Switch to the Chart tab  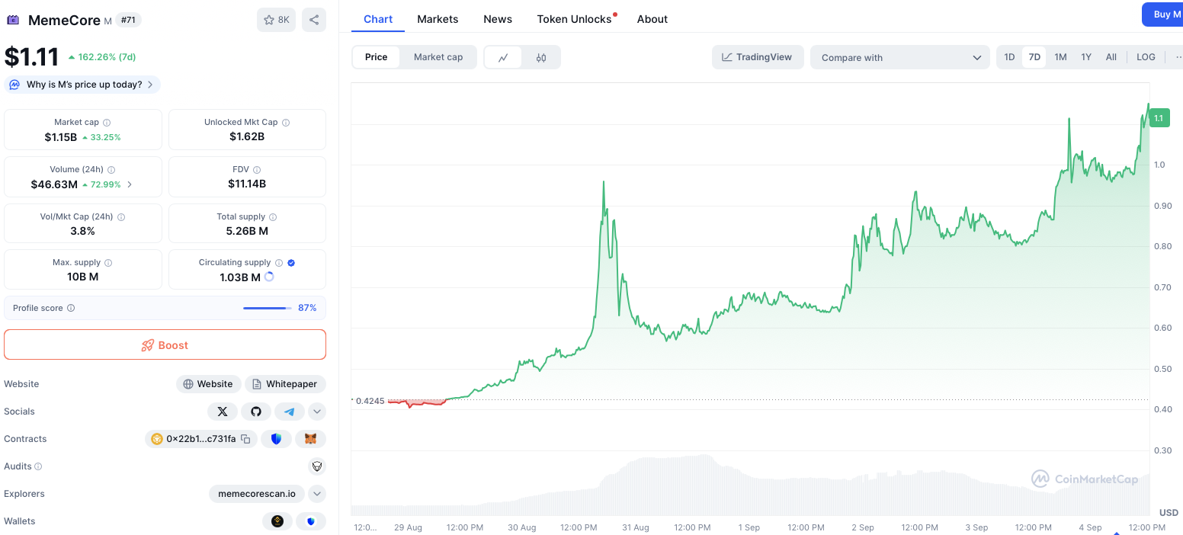click(378, 19)
